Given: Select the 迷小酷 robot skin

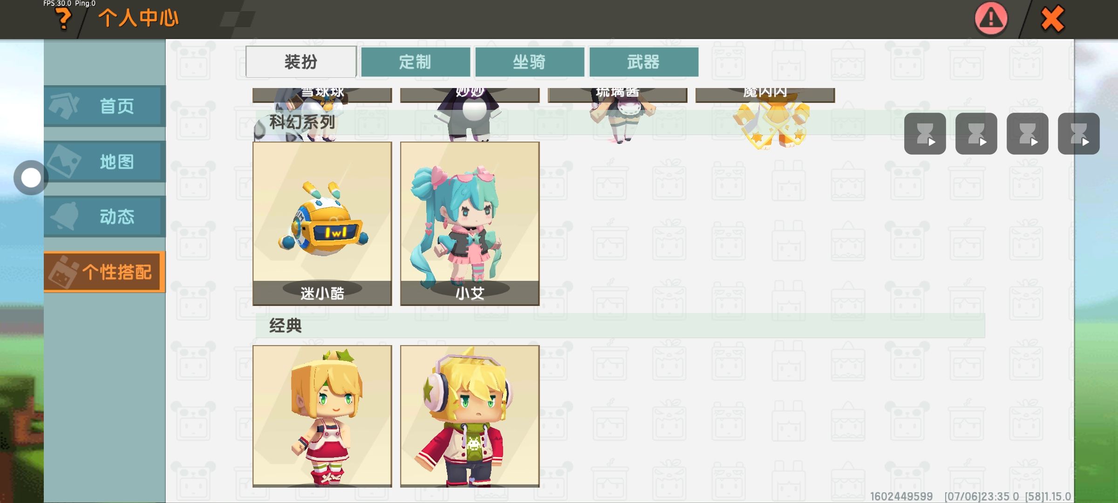Looking at the screenshot, I should pyautogui.click(x=322, y=224).
